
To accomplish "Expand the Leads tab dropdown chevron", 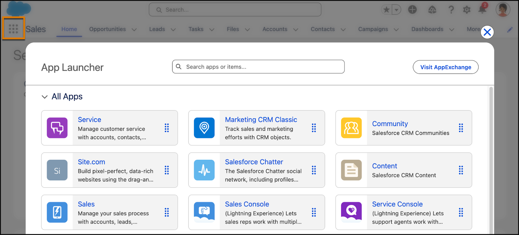I will pos(173,29).
